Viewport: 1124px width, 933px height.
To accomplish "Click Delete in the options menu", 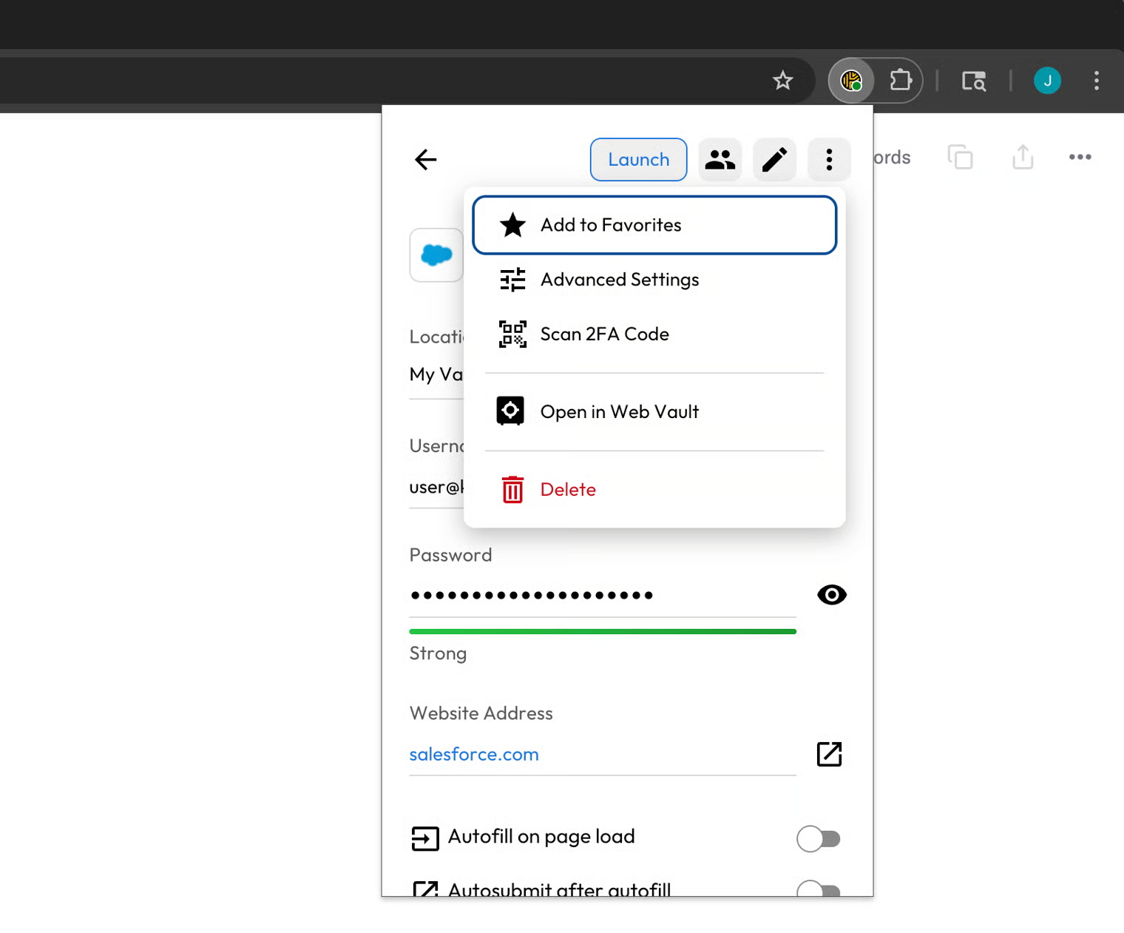I will pos(567,490).
